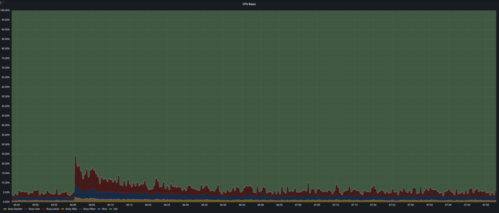Click the 0.00% y-axis label
This screenshot has width=499, height=213.
pos(6,202)
